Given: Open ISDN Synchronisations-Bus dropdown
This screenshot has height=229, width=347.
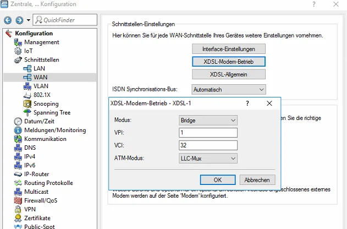Looking at the screenshot, I should tap(229, 90).
